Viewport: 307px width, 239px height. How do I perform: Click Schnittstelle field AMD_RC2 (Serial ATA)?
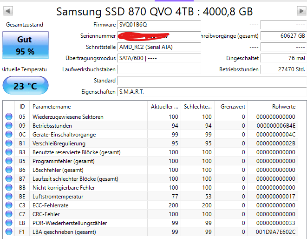159,47
